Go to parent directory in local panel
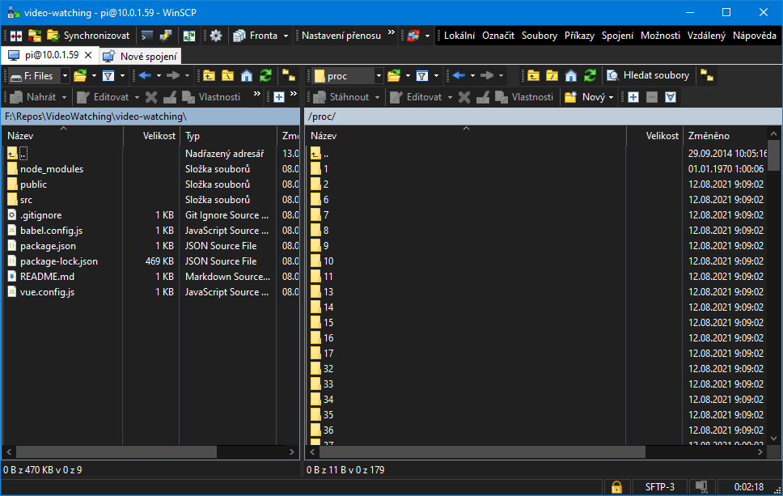 coord(209,75)
